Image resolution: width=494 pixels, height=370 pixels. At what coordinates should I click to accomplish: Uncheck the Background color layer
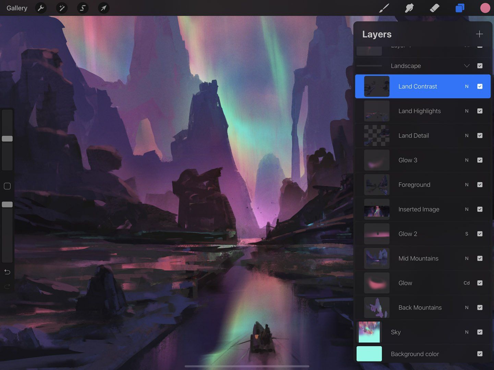tap(480, 354)
